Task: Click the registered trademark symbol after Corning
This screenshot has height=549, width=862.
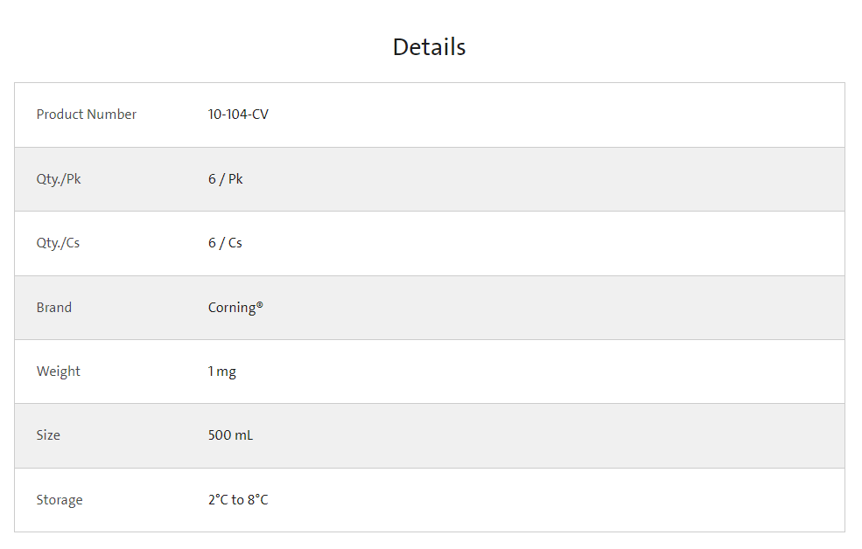Action: pyautogui.click(x=259, y=305)
